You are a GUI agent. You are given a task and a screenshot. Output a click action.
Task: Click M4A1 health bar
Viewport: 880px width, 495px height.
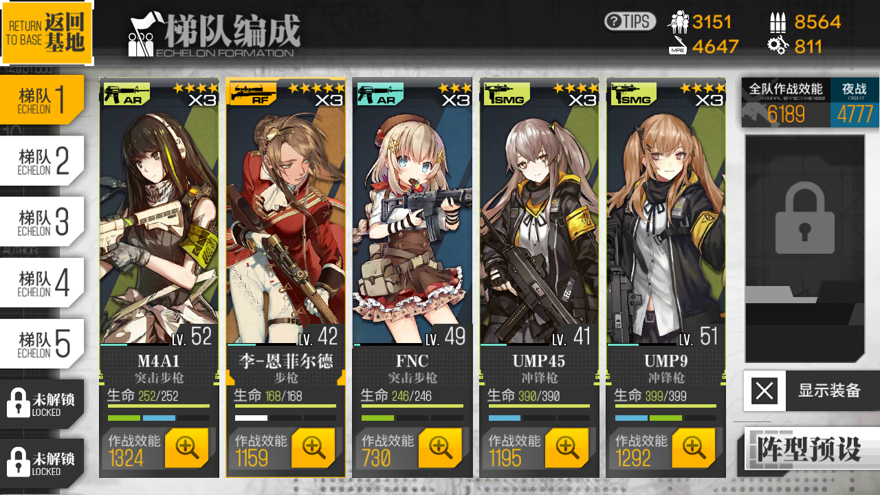[158, 406]
